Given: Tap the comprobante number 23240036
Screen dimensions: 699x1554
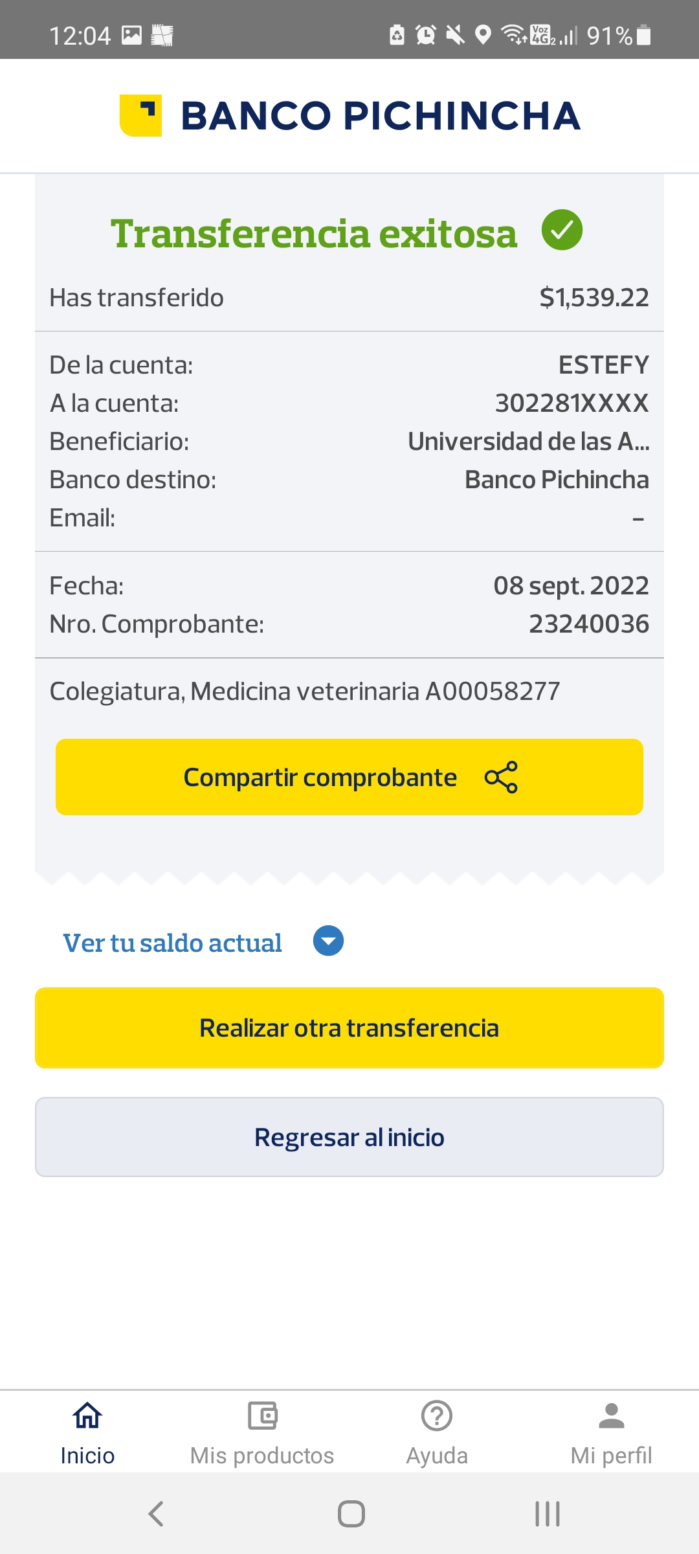Looking at the screenshot, I should pyautogui.click(x=588, y=624).
